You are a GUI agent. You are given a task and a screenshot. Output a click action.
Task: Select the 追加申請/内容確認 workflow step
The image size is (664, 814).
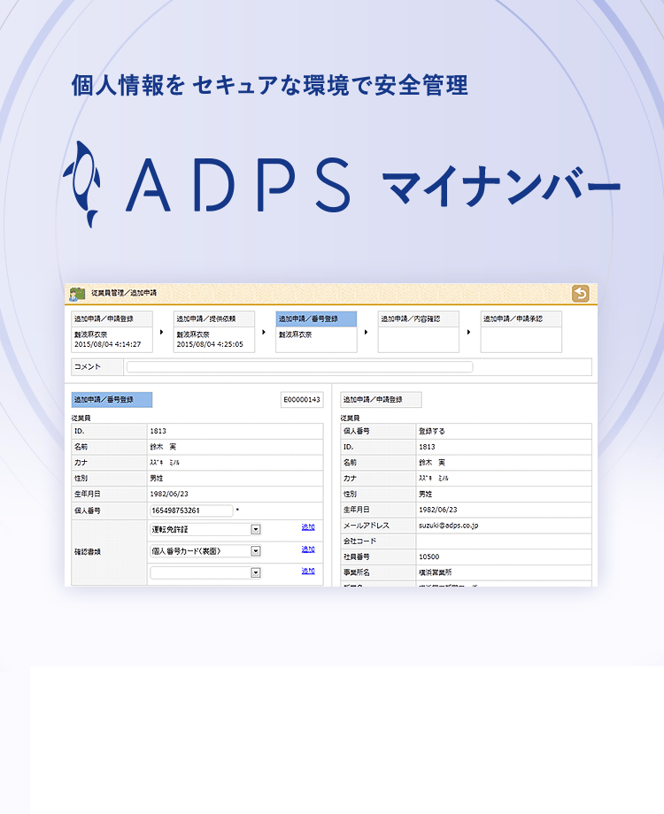pyautogui.click(x=419, y=332)
